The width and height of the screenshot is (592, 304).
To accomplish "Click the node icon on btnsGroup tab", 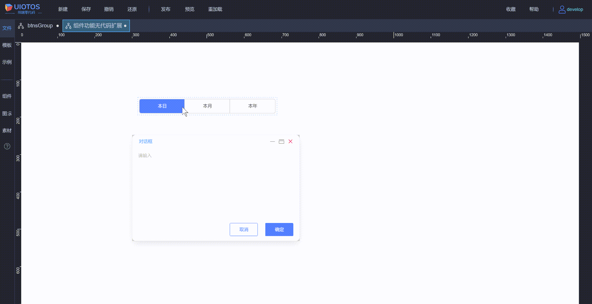I will 21,26.
